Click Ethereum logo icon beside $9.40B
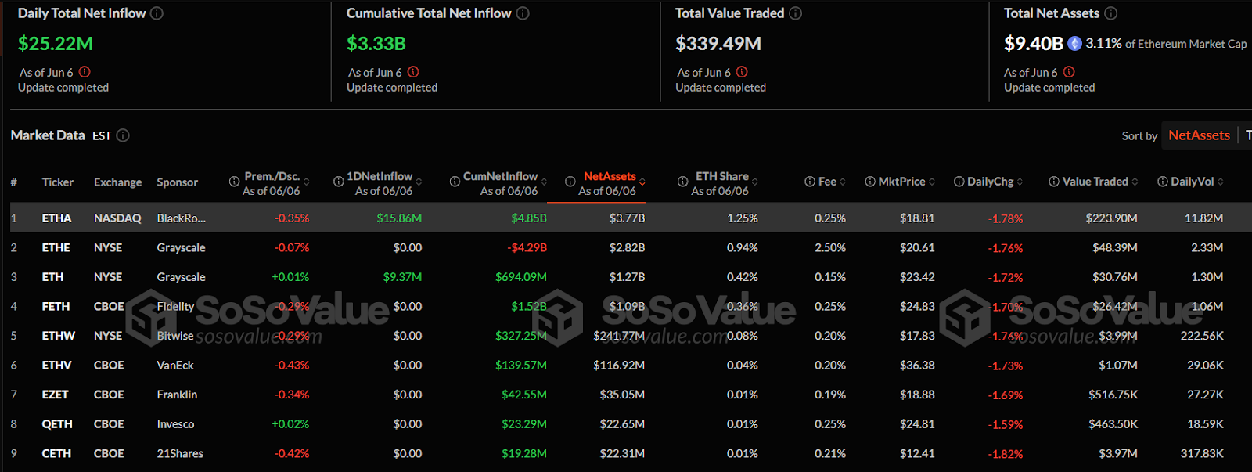Image resolution: width=1252 pixels, height=472 pixels. [1074, 44]
